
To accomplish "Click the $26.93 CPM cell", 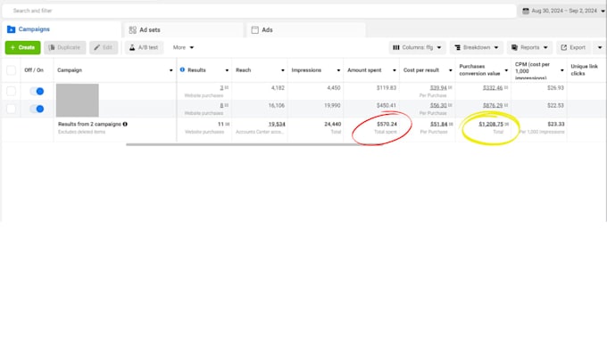I will click(x=555, y=88).
